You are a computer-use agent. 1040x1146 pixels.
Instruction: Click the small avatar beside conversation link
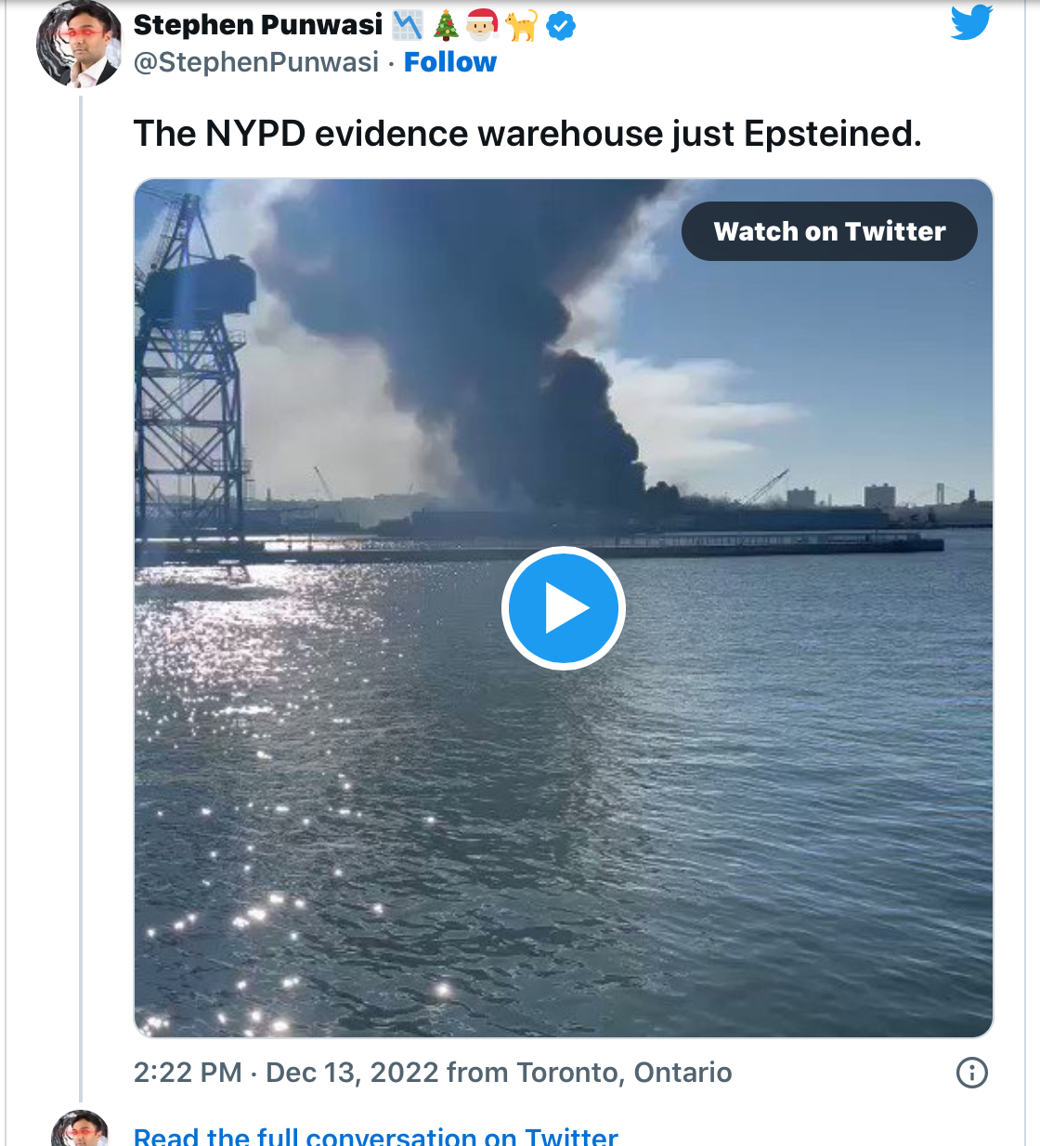tap(79, 1131)
